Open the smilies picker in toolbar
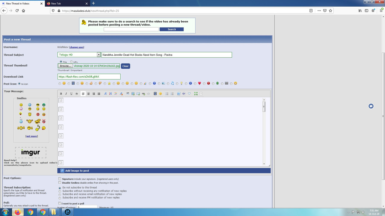 (x=160, y=94)
